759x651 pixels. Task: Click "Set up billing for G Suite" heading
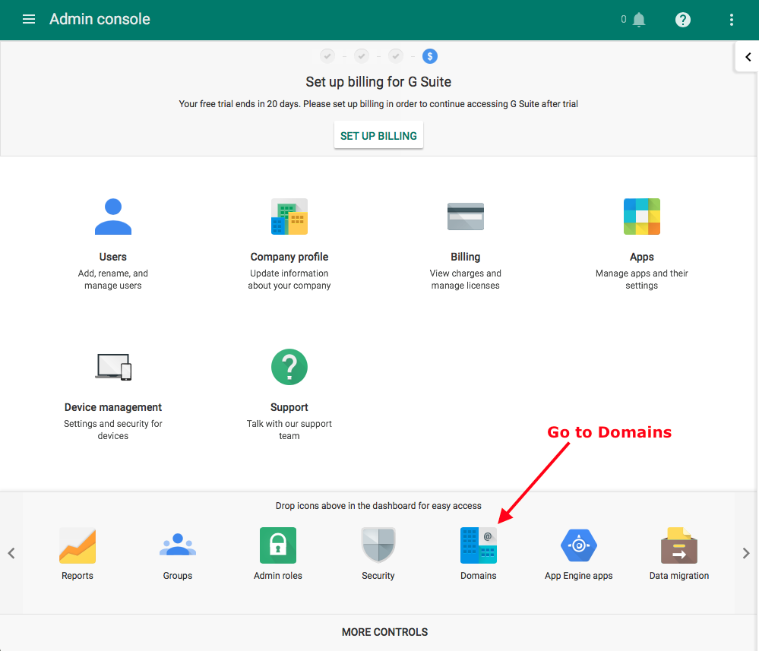(378, 82)
